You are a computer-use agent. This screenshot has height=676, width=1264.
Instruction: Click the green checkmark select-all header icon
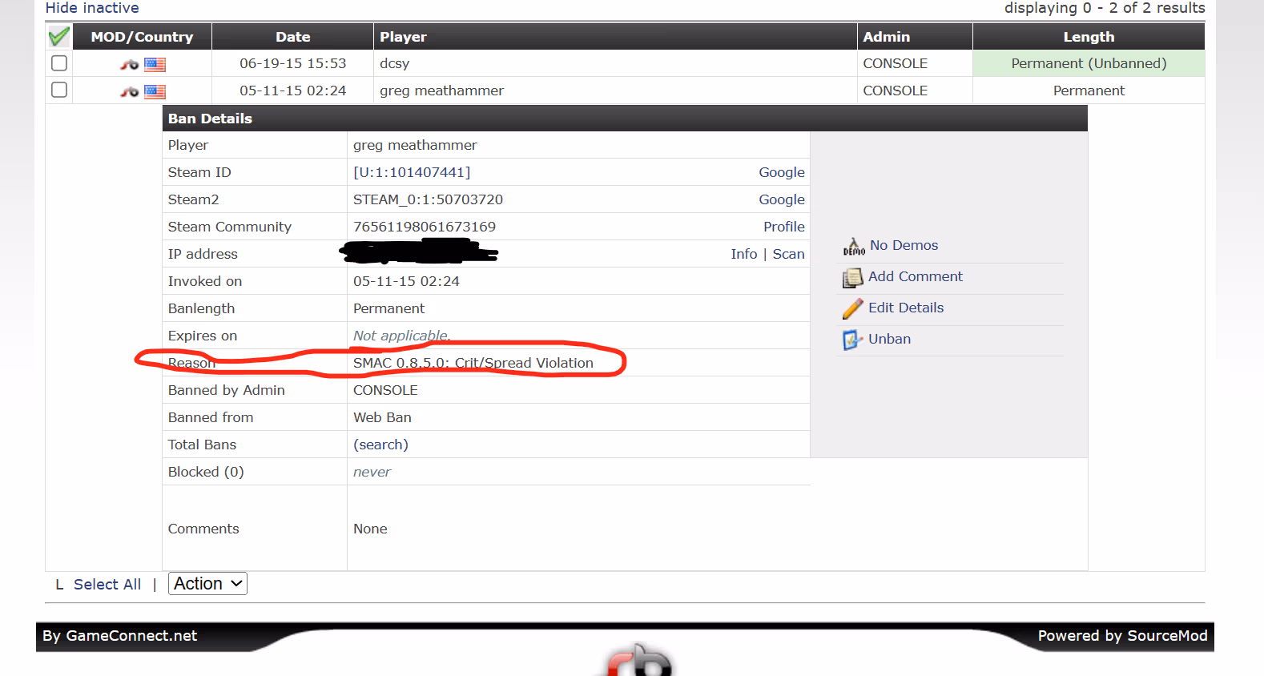point(58,37)
